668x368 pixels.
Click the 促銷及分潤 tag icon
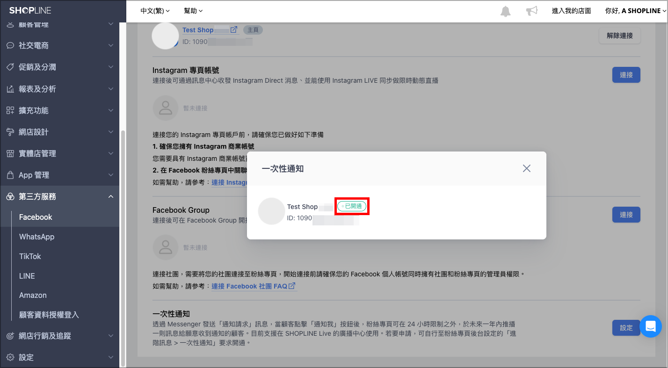10,67
